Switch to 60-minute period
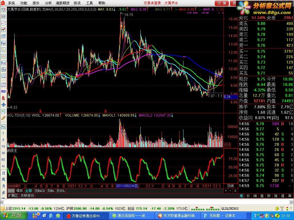Screen dimensions: 294x220 click(3, 160)
